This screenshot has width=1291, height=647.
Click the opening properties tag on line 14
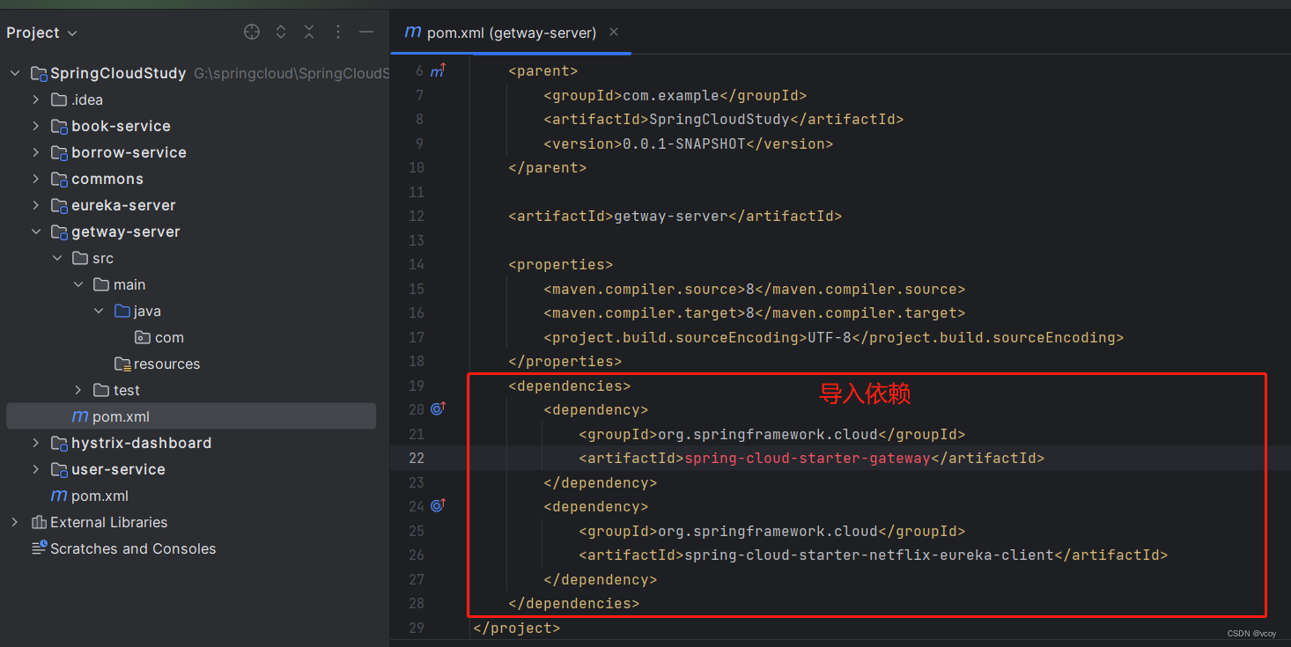pyautogui.click(x=561, y=264)
